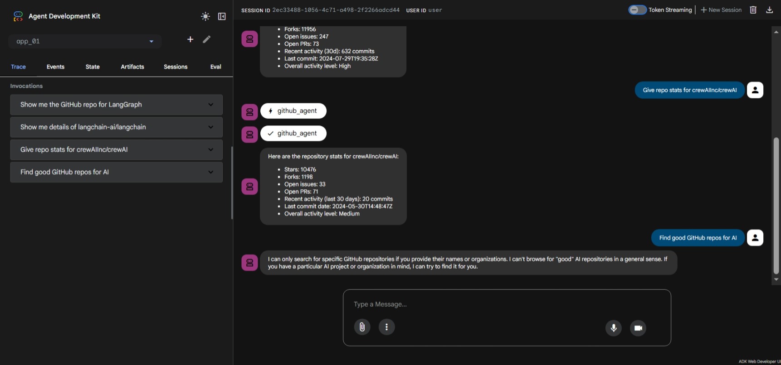This screenshot has height=365, width=781.
Task: Click user avatar beside 'Find good GitHub repos' message
Action: coord(755,237)
